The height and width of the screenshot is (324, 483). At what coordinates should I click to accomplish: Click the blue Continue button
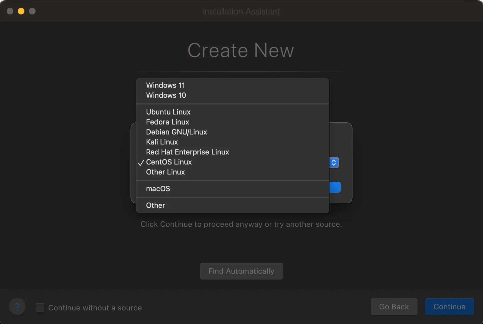click(449, 307)
